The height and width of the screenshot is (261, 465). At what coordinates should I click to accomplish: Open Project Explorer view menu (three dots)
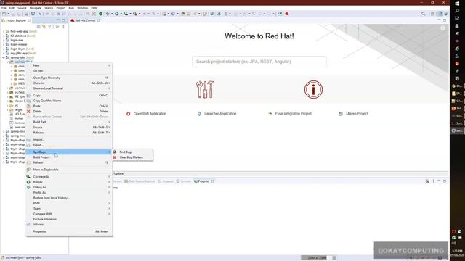pyautogui.click(x=63, y=27)
